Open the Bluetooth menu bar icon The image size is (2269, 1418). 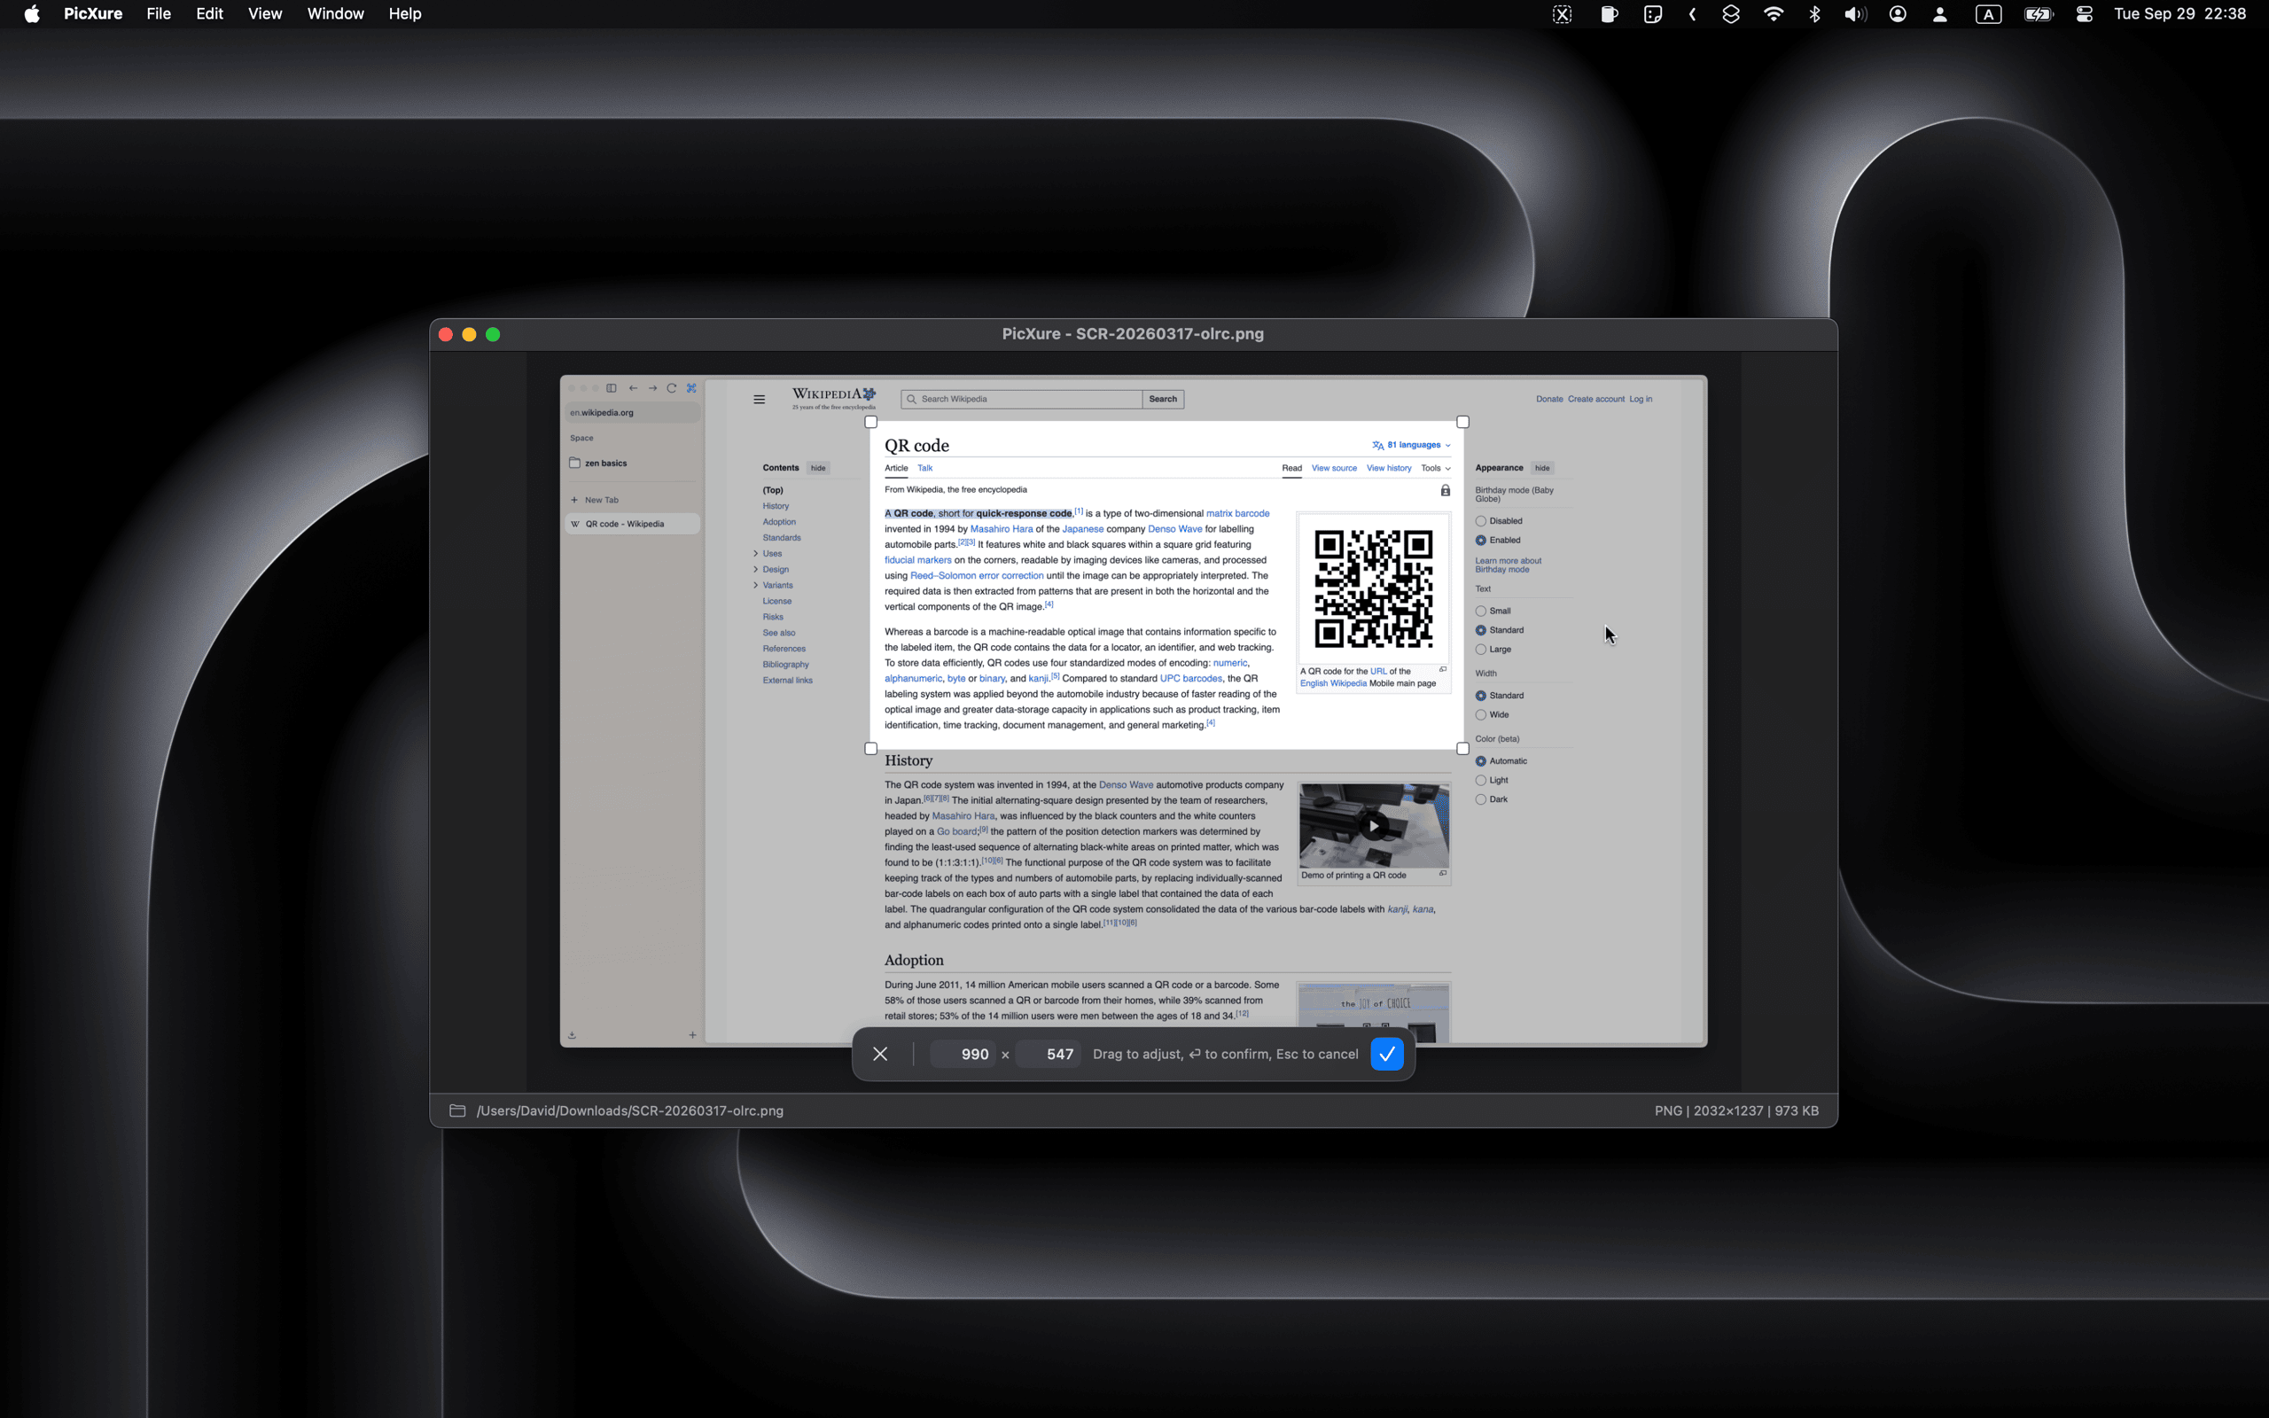coord(1814,14)
